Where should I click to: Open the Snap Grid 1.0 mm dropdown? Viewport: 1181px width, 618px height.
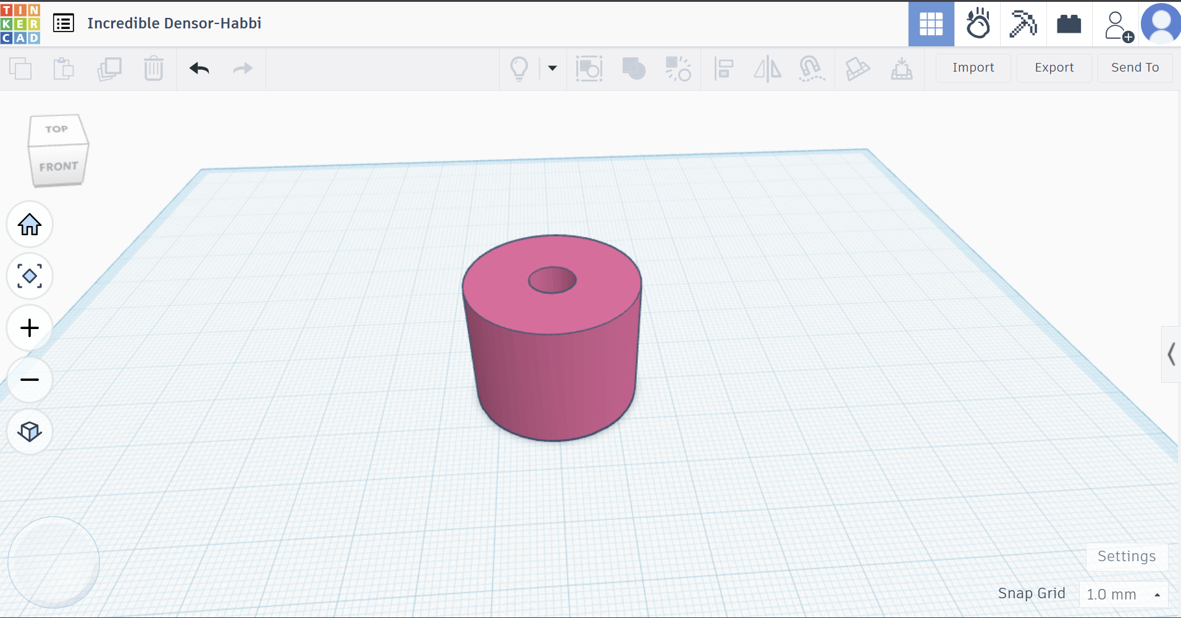(x=1124, y=595)
